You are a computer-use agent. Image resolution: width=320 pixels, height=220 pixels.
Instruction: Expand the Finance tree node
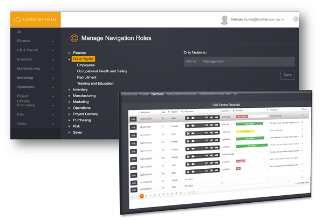pos(69,53)
